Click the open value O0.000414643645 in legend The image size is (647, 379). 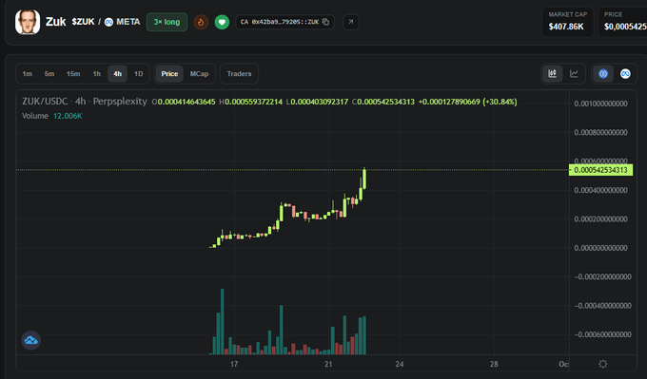coord(184,102)
